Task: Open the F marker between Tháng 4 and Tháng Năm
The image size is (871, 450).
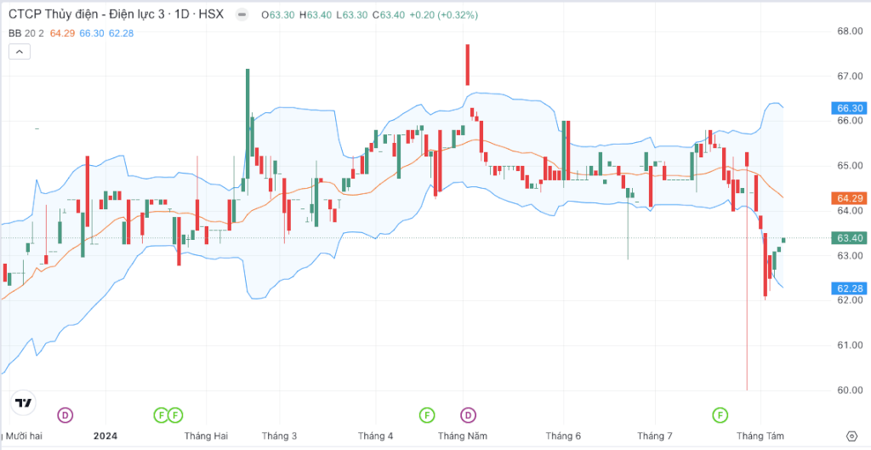Action: click(x=427, y=414)
